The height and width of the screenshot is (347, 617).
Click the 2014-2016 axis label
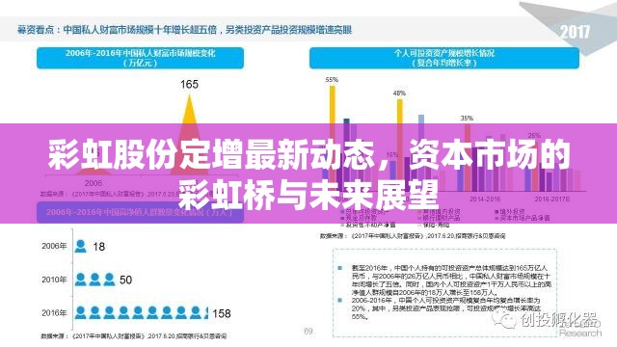tap(485, 200)
